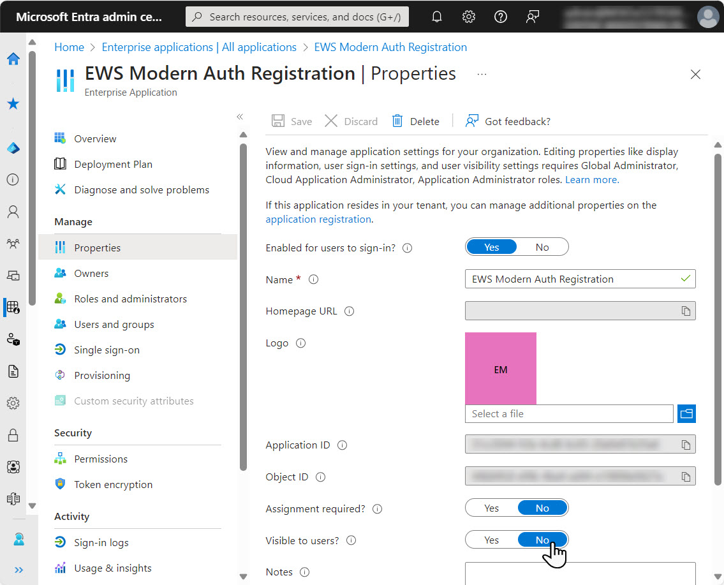Open the lock Protection icon in left rail

pyautogui.click(x=13, y=435)
